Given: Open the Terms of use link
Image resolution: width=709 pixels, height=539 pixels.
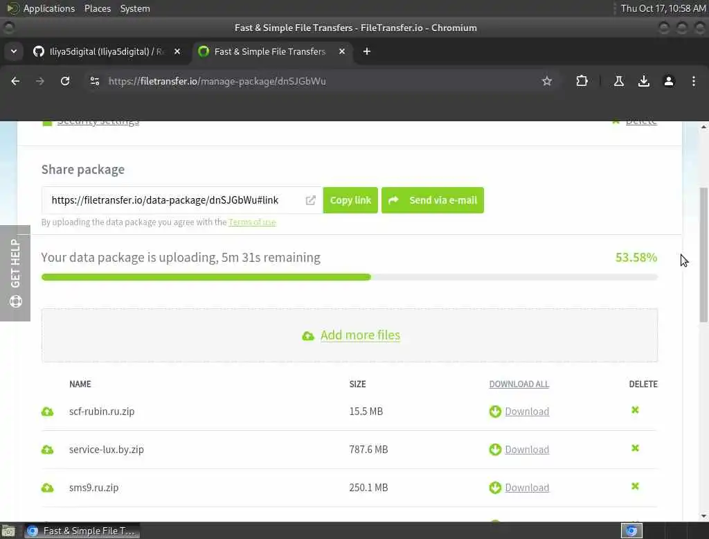Looking at the screenshot, I should [252, 222].
